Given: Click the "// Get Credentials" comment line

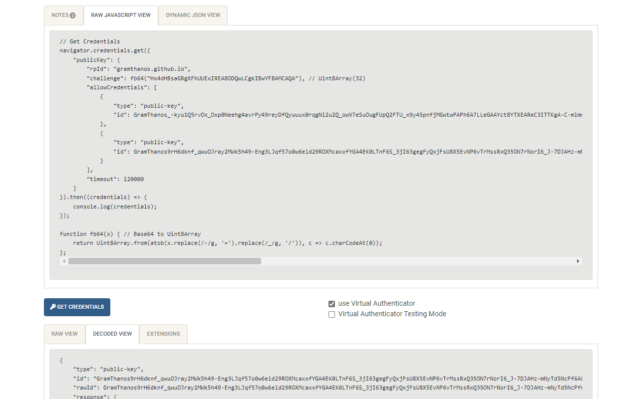Looking at the screenshot, I should point(90,41).
